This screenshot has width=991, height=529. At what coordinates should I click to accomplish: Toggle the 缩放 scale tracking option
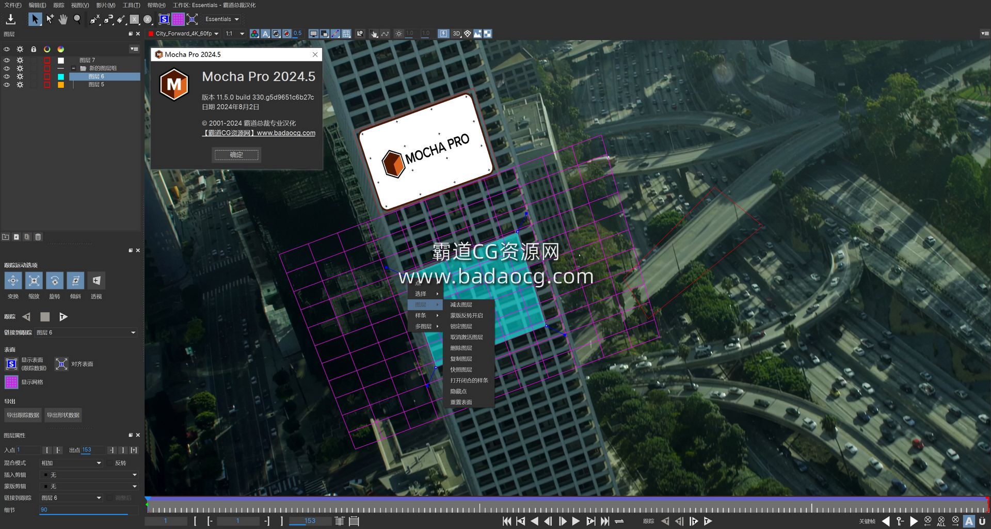34,281
